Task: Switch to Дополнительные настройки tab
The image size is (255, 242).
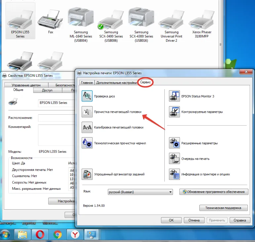Action: pyautogui.click(x=116, y=83)
